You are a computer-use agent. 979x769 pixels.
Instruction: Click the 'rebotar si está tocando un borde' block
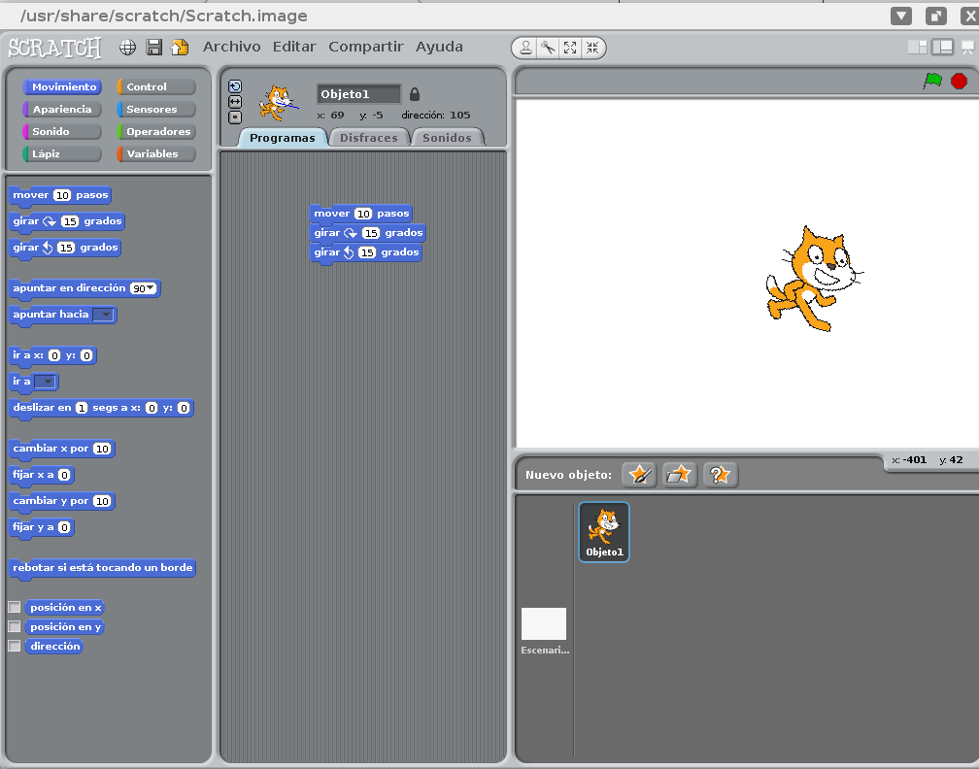(x=103, y=568)
